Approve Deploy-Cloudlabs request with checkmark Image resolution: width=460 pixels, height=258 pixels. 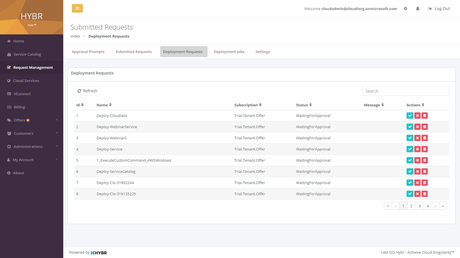click(x=410, y=115)
